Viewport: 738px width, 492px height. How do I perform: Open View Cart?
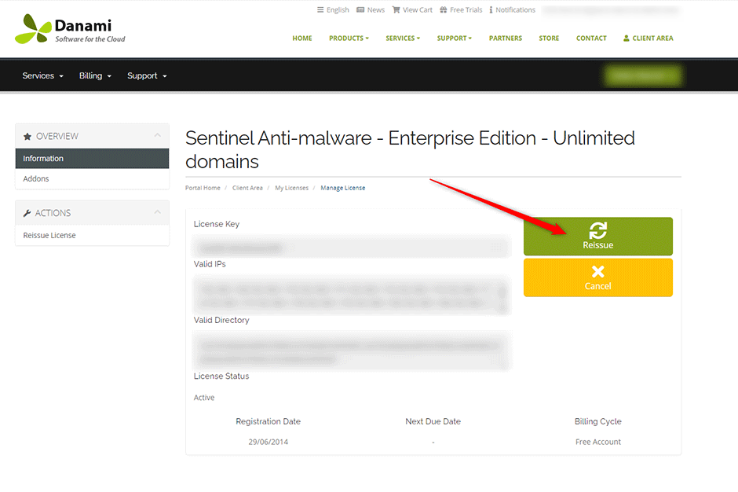(x=412, y=10)
